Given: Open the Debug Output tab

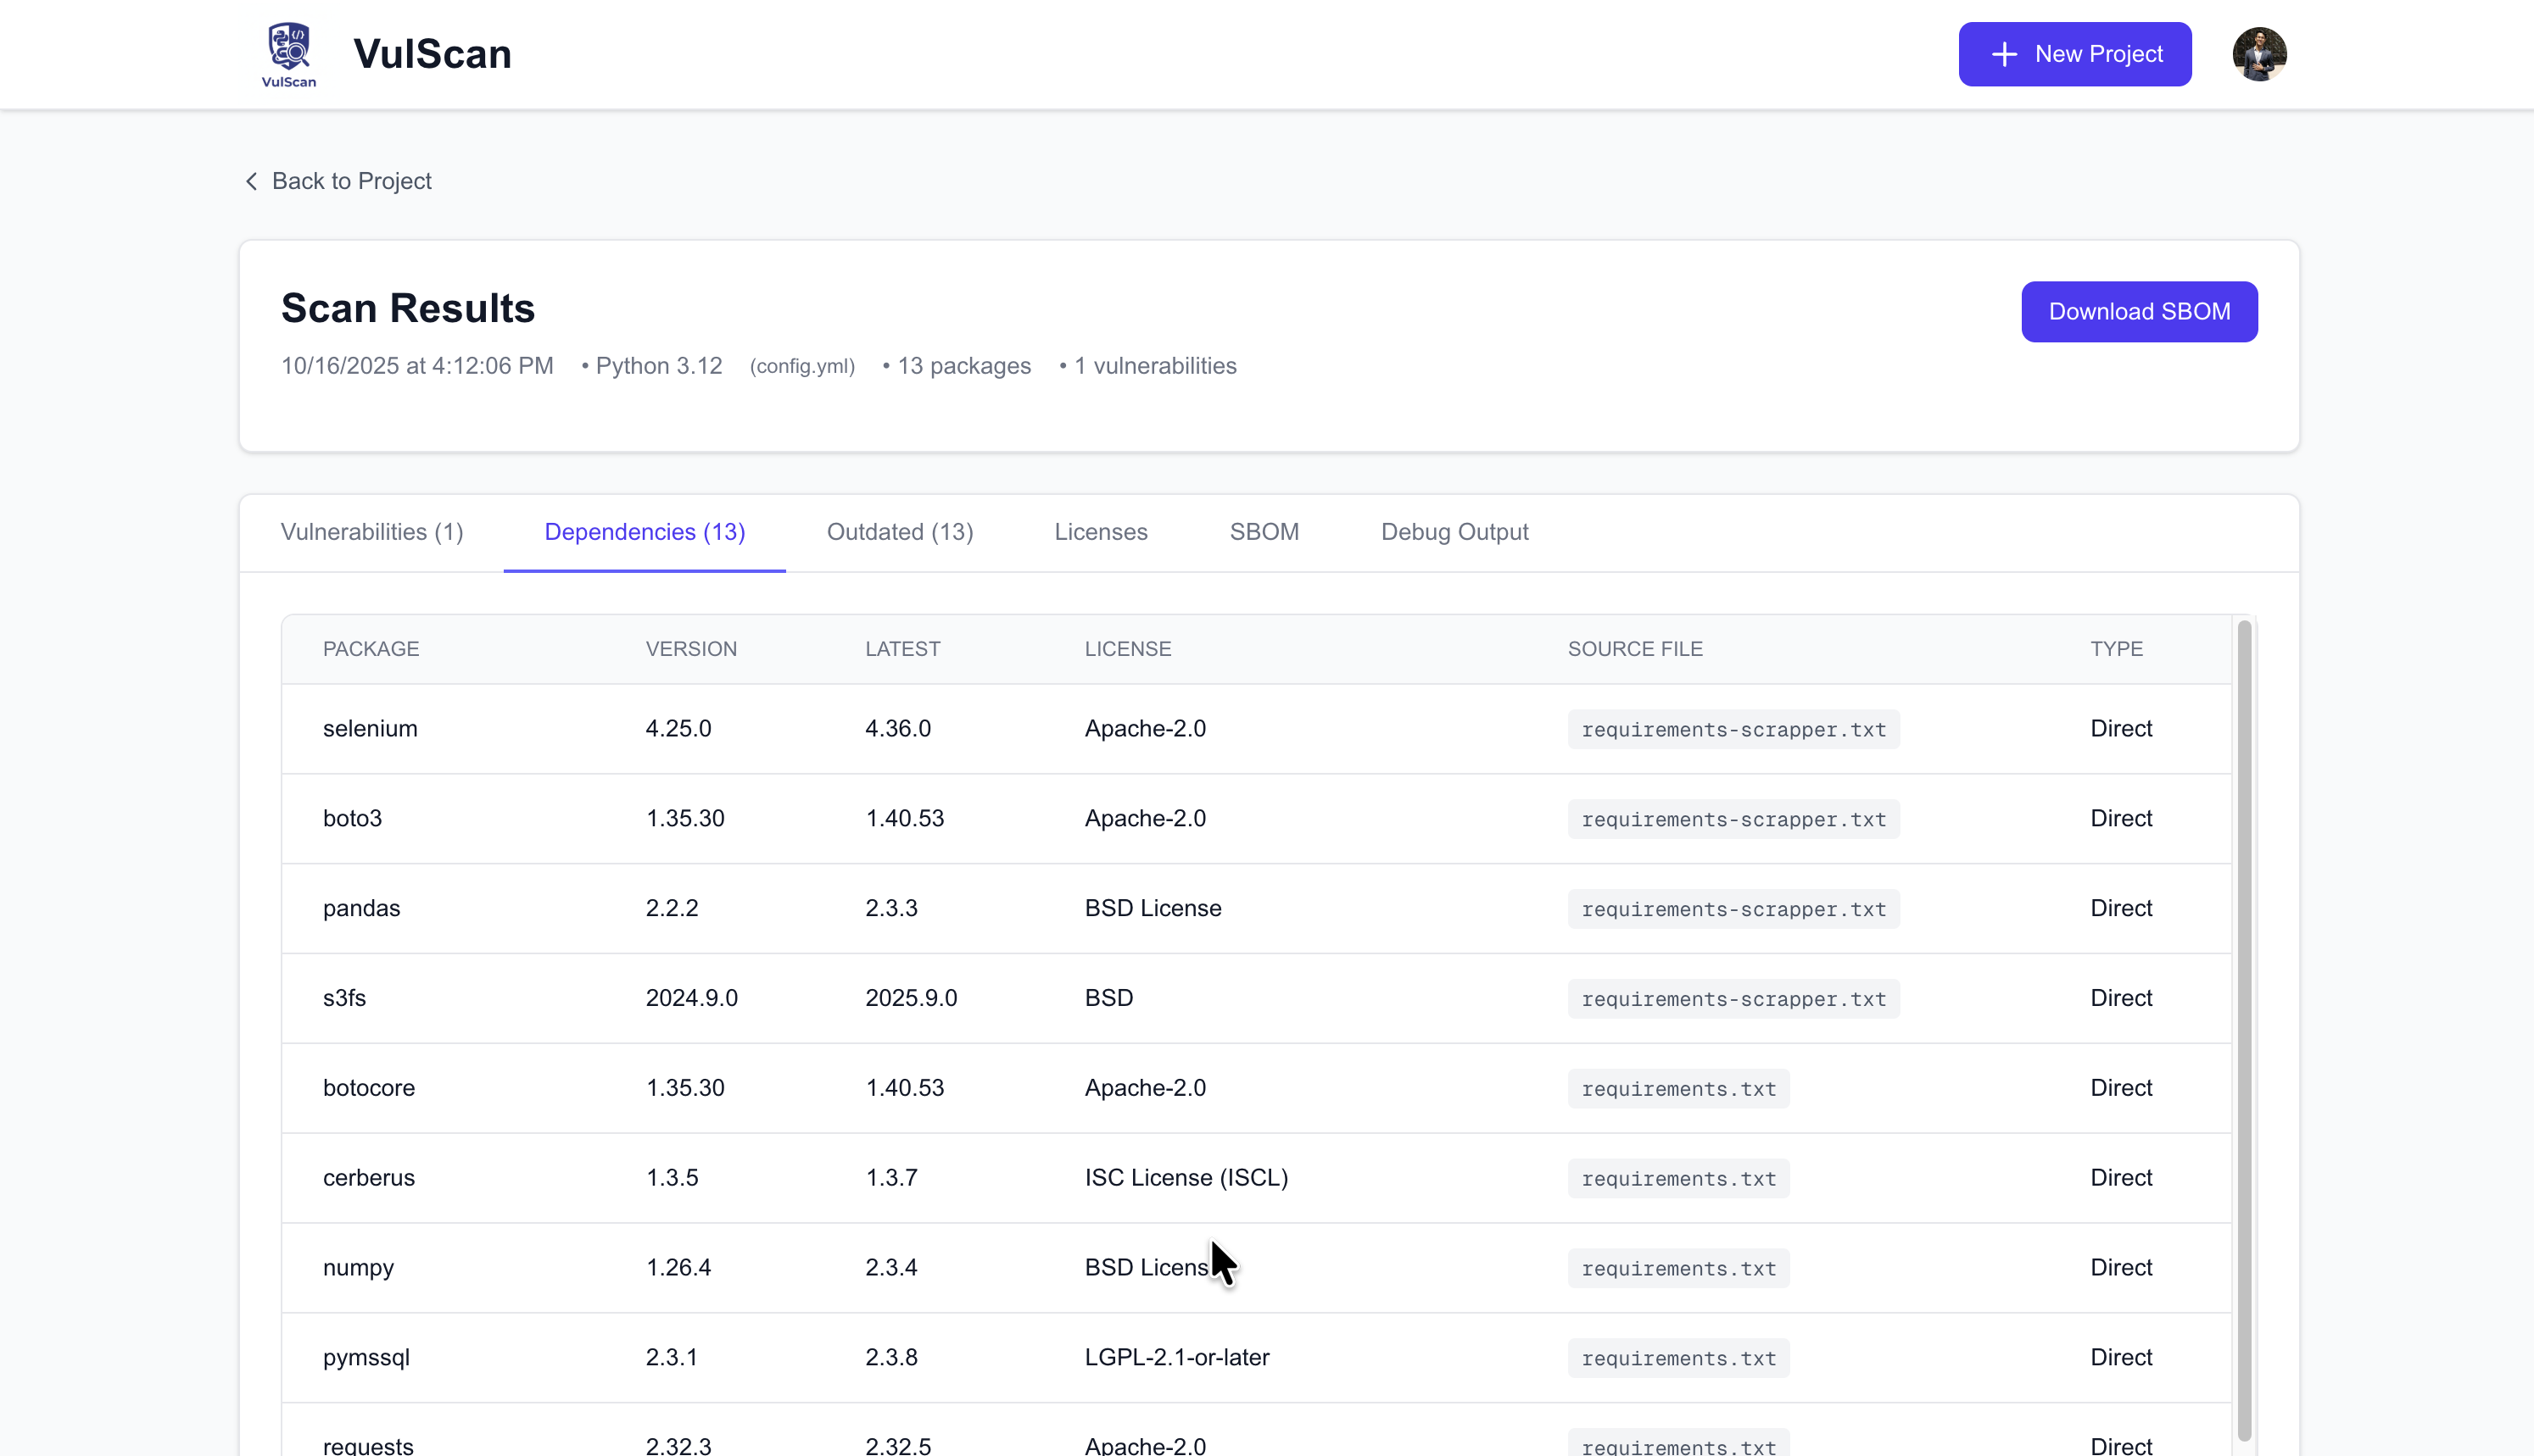Looking at the screenshot, I should click(x=1454, y=532).
